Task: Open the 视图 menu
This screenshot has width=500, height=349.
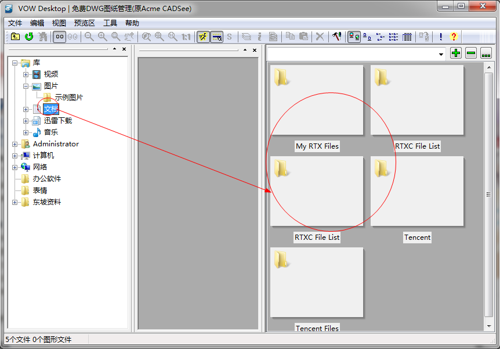Action: point(59,23)
